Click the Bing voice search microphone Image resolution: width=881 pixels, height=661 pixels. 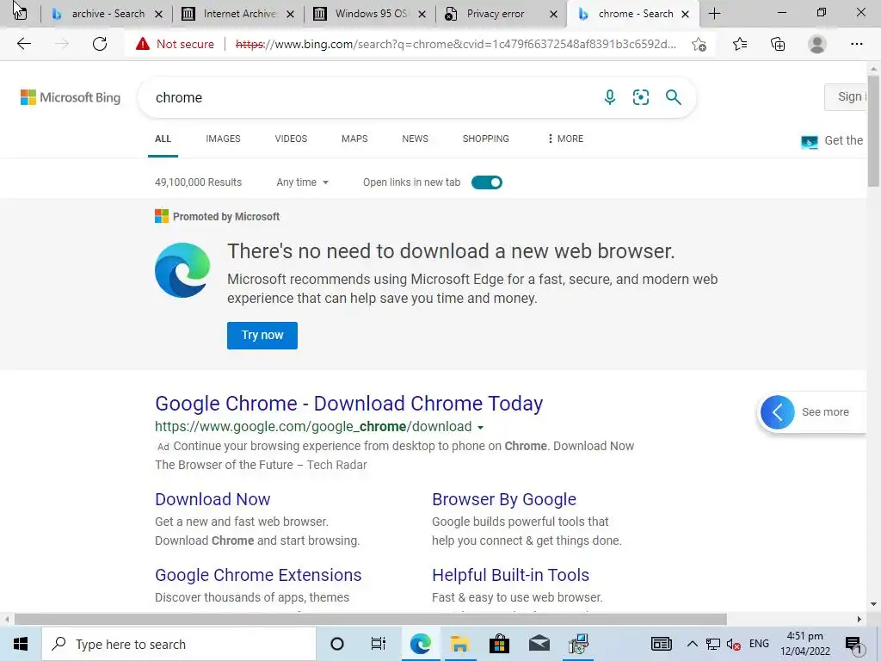pos(610,97)
